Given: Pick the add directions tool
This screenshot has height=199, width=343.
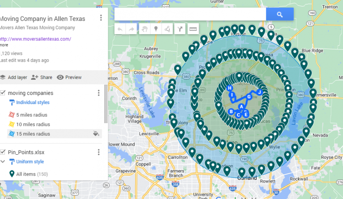Looking at the screenshot, I should coord(180,29).
